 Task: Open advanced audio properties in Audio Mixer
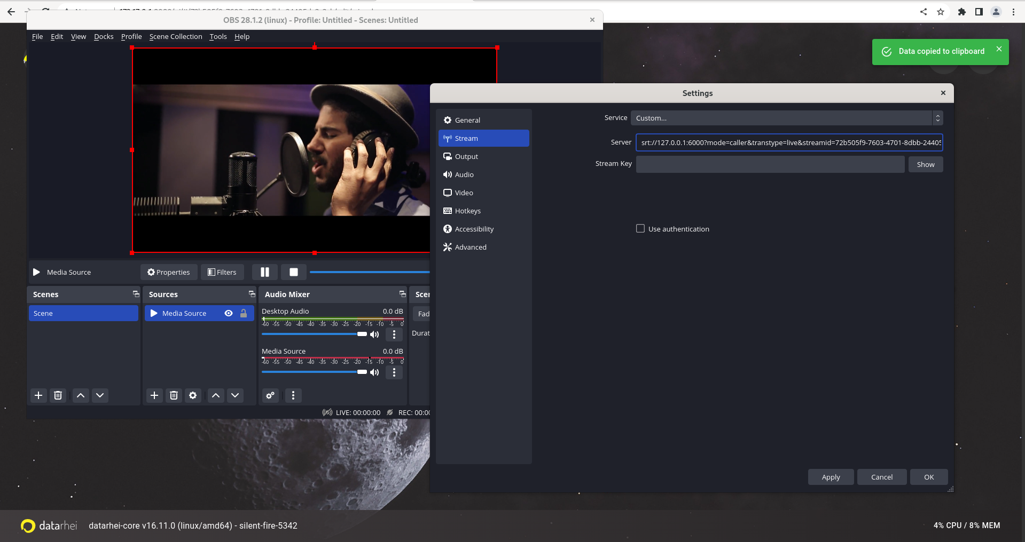point(270,395)
